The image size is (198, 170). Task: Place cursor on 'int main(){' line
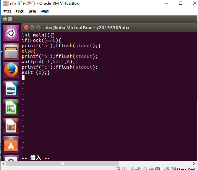click(37, 35)
